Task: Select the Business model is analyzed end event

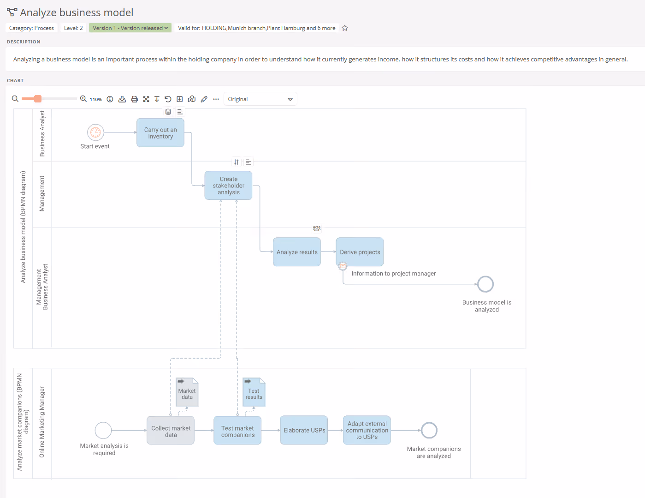Action: [x=485, y=284]
